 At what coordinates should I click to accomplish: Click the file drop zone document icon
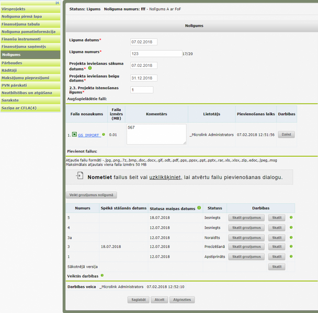[79, 176]
